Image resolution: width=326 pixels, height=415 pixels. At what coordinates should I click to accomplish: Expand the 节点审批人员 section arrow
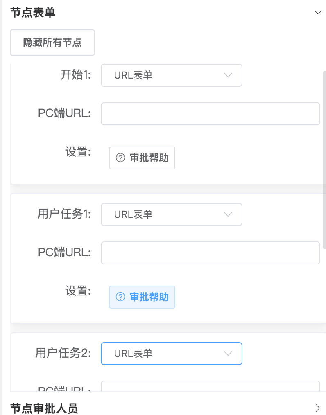click(x=318, y=408)
